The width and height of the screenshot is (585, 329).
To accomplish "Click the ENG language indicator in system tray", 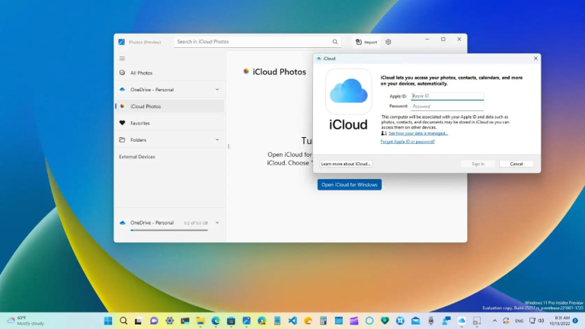I will [519, 321].
